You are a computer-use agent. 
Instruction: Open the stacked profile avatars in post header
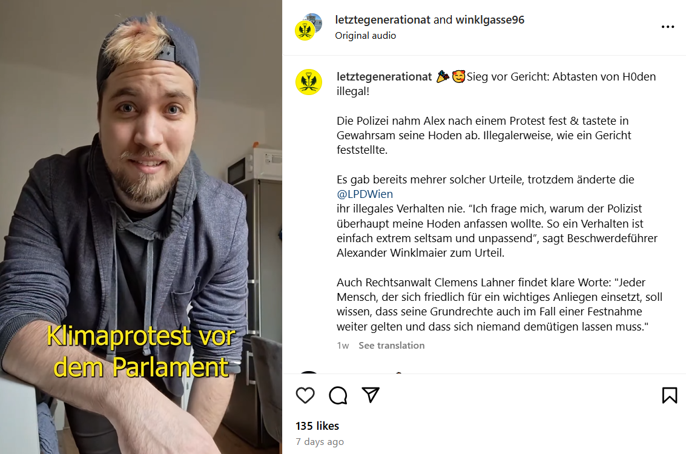coord(308,27)
